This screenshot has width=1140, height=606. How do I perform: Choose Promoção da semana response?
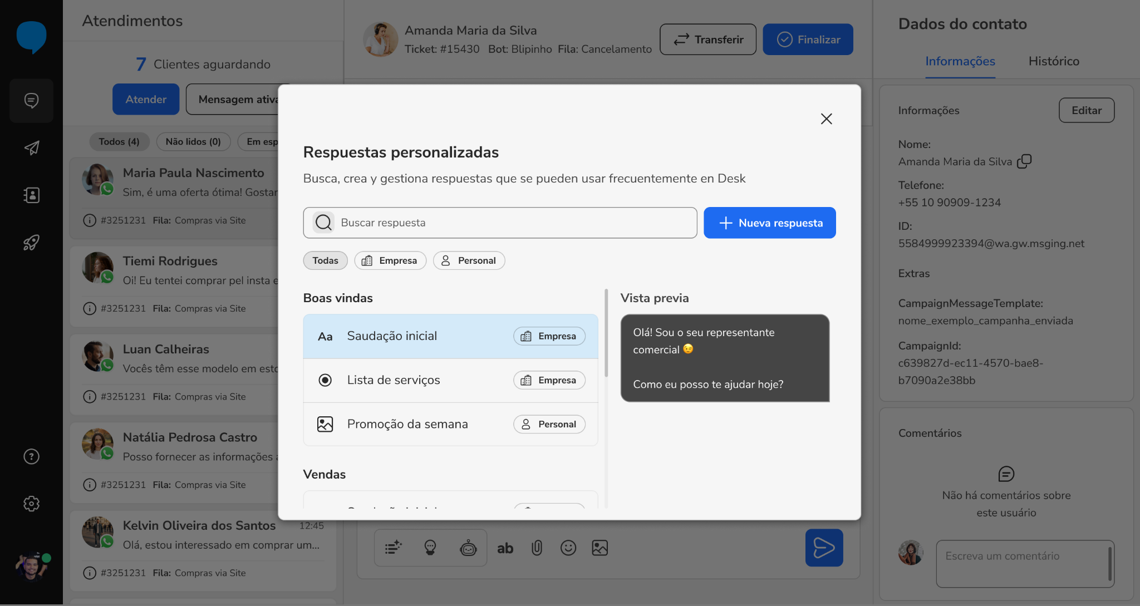[450, 424]
